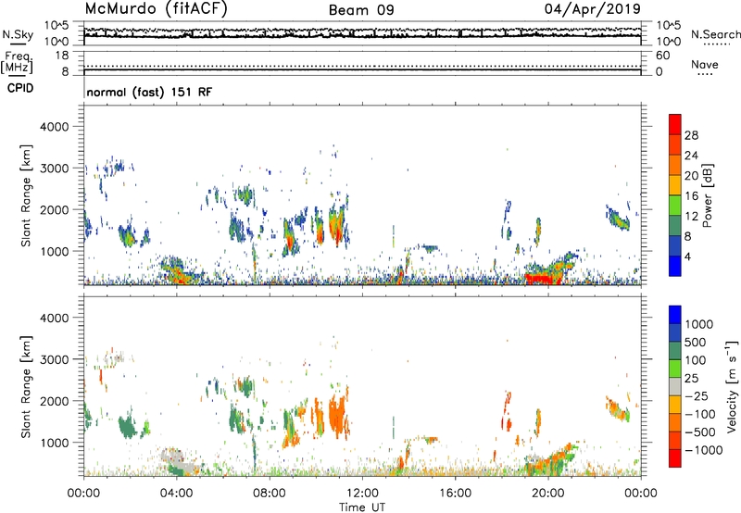This screenshot has height=513, width=741.
Task: Click the green velocity patch near 02:00
Action: point(127,427)
